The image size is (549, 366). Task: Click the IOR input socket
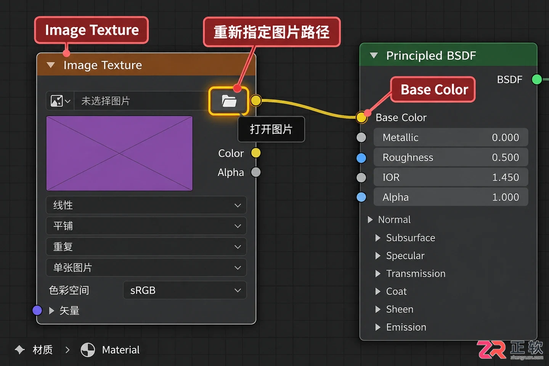tap(361, 178)
